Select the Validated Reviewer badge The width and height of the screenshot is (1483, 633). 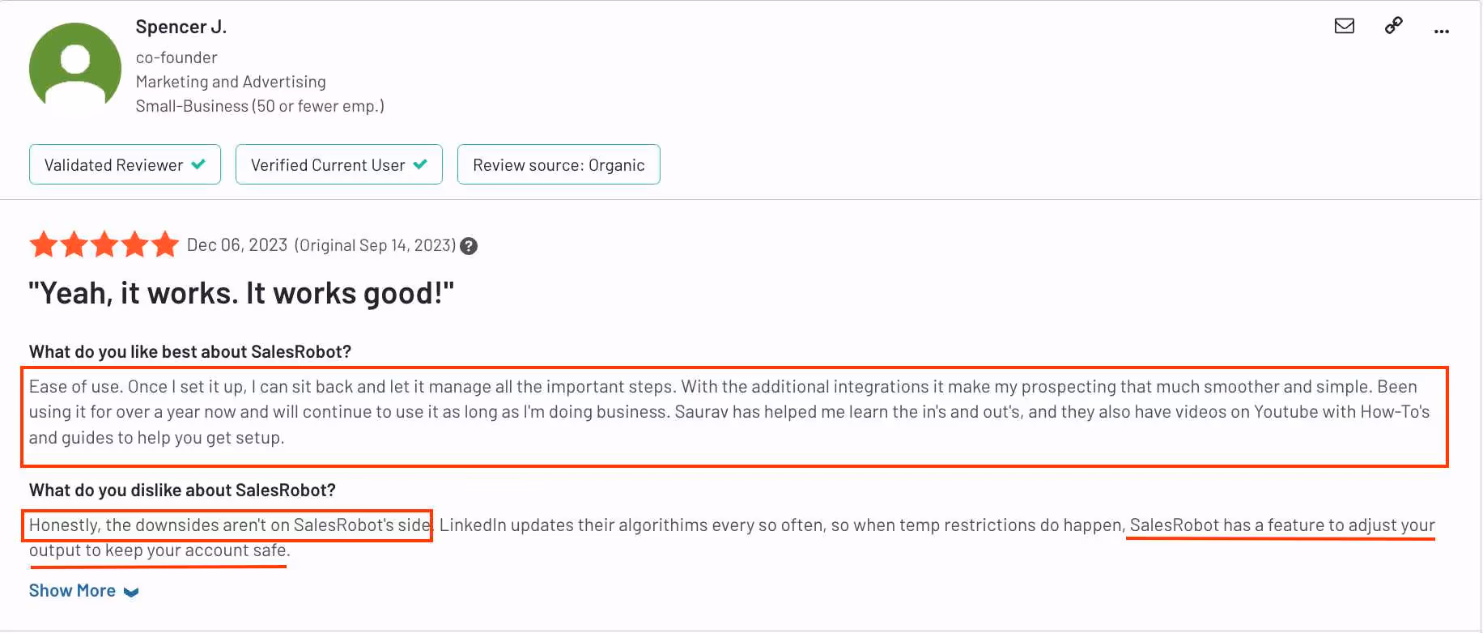[x=124, y=164]
